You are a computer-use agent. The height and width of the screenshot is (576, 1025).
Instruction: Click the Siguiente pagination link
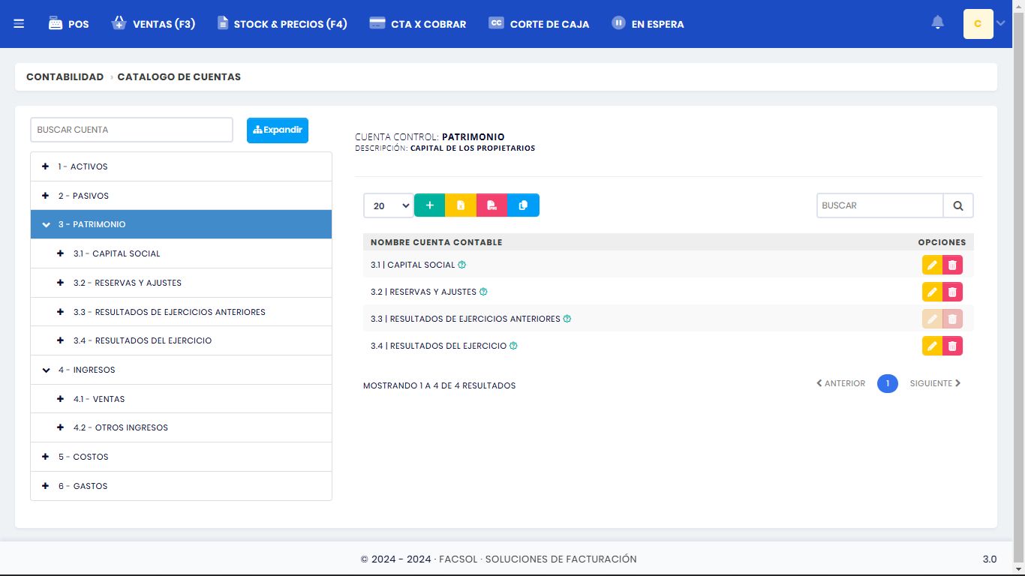tap(935, 383)
